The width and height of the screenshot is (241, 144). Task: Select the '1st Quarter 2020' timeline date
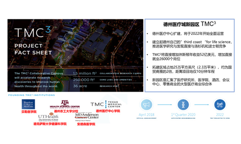[183, 114]
